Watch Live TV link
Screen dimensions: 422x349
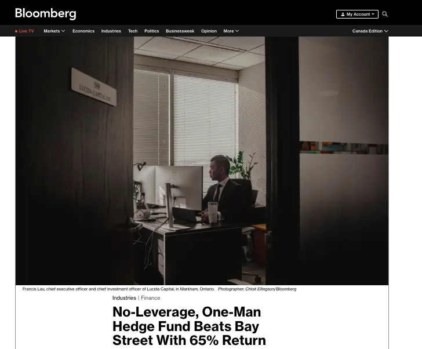pos(27,31)
